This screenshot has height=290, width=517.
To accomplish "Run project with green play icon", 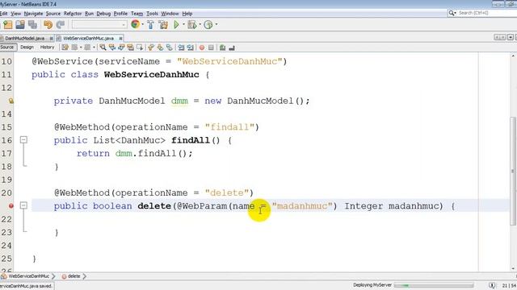I will tap(176, 25).
